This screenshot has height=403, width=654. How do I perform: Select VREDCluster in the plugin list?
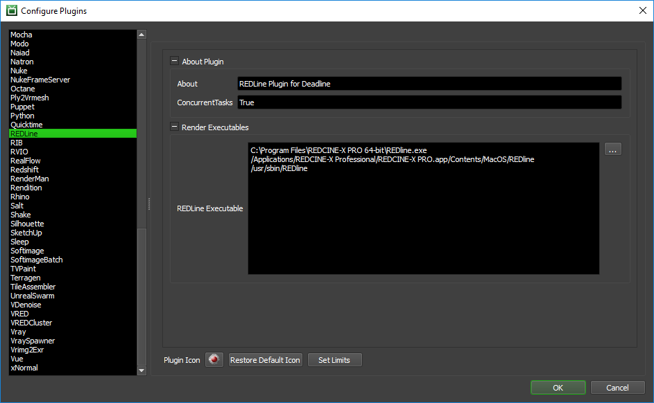pyautogui.click(x=73, y=322)
